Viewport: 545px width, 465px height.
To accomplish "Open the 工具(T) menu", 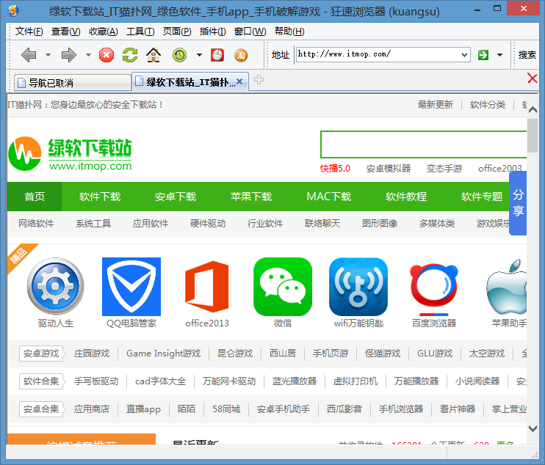I will click(140, 32).
